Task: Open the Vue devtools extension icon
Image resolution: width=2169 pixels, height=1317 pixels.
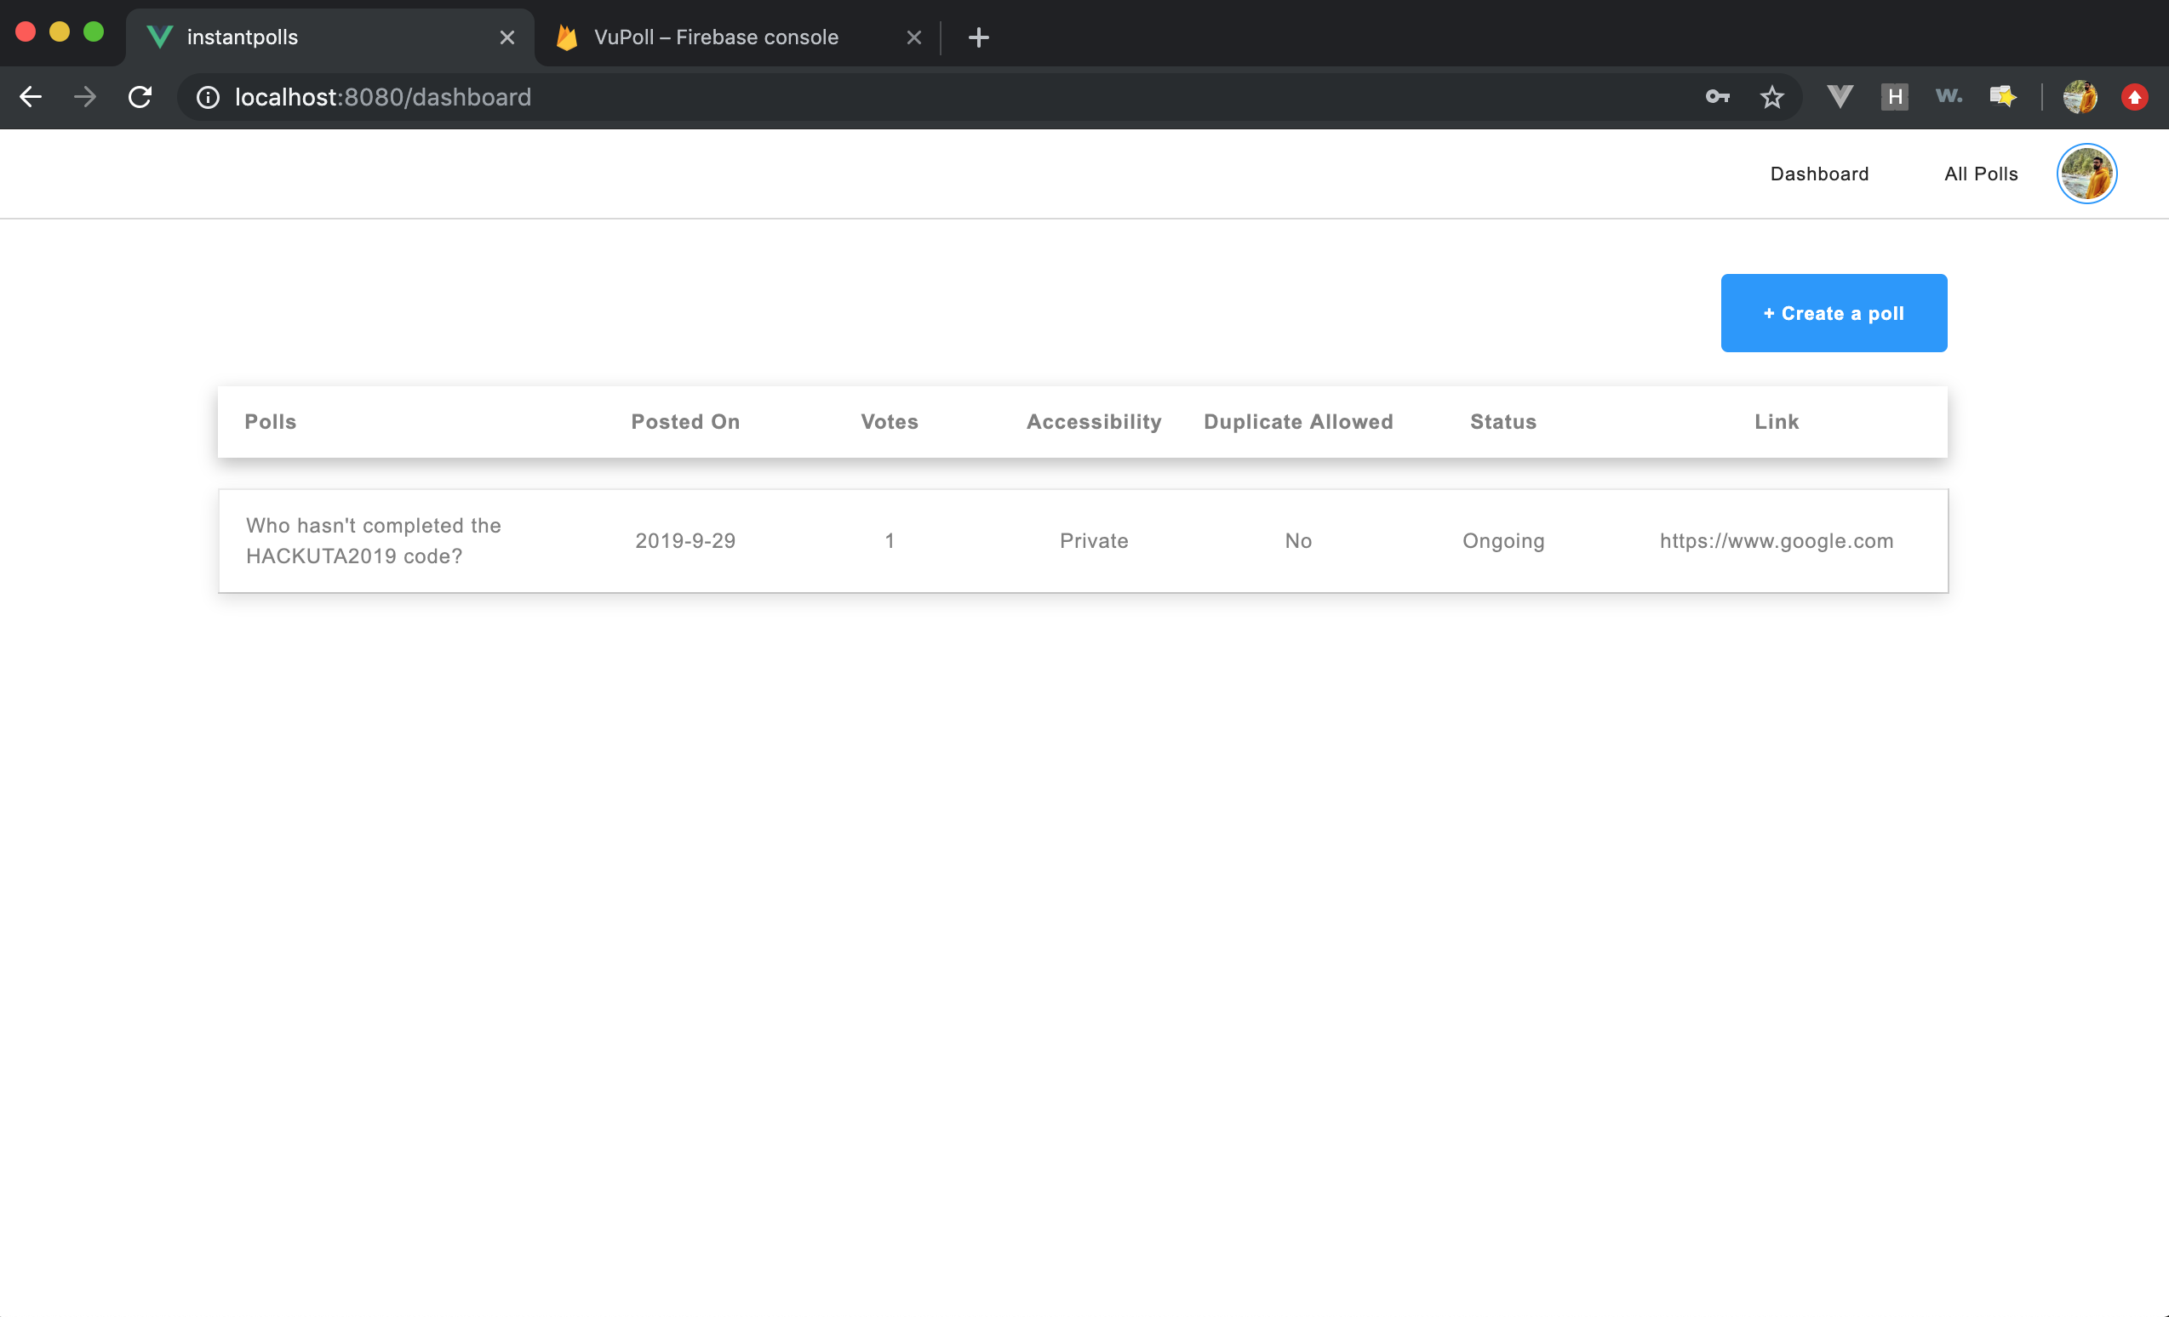Action: (1839, 97)
